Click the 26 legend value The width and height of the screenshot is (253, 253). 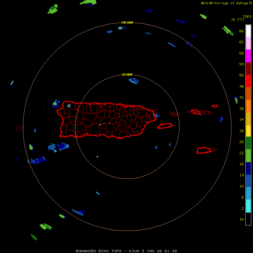(241, 142)
